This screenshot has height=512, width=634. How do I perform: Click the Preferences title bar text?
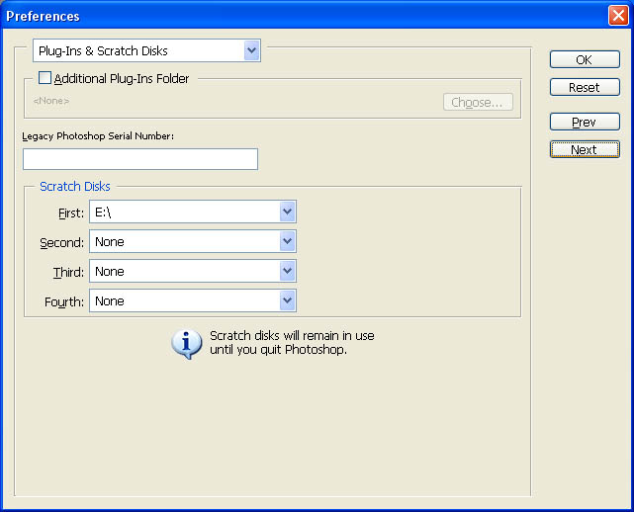pos(44,16)
